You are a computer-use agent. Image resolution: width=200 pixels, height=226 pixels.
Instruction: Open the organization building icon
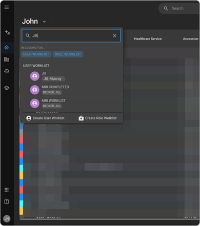tap(7, 59)
